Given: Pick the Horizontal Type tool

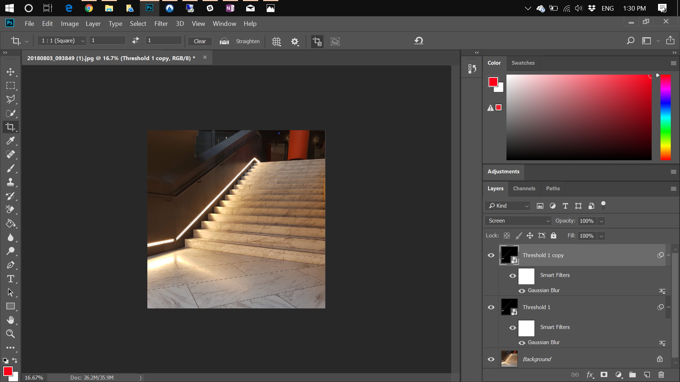Looking at the screenshot, I should tap(11, 279).
